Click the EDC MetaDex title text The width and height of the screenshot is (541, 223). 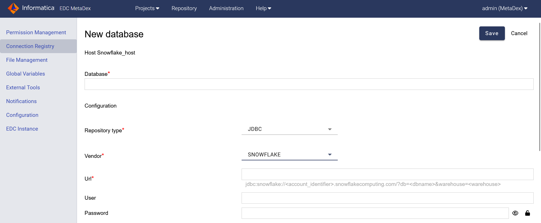[x=75, y=8]
